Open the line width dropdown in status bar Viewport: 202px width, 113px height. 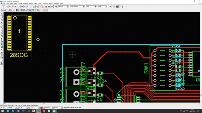53,108
